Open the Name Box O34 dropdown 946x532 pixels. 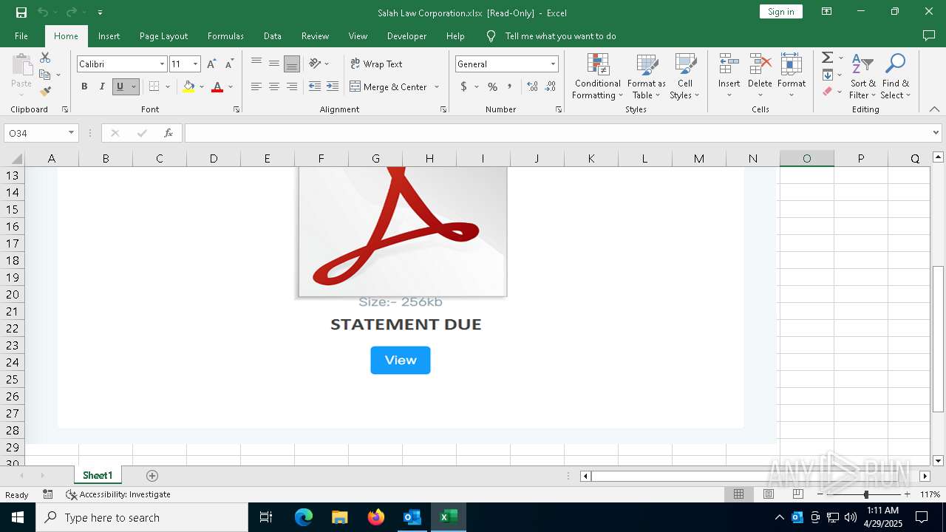[x=71, y=133]
